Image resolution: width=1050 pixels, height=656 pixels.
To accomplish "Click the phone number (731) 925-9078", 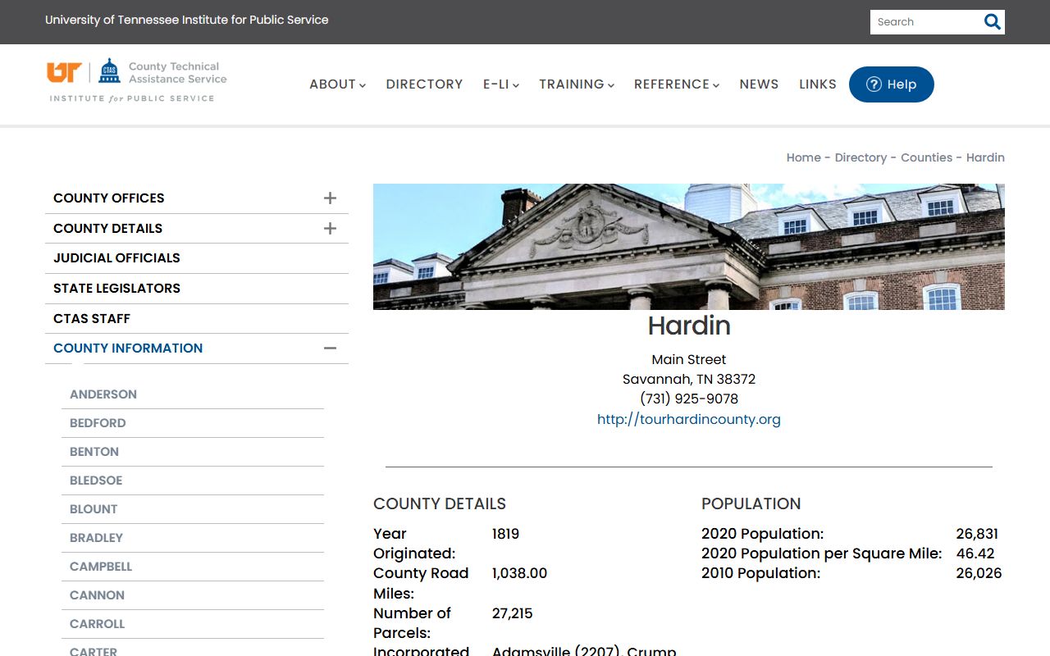I will point(689,399).
